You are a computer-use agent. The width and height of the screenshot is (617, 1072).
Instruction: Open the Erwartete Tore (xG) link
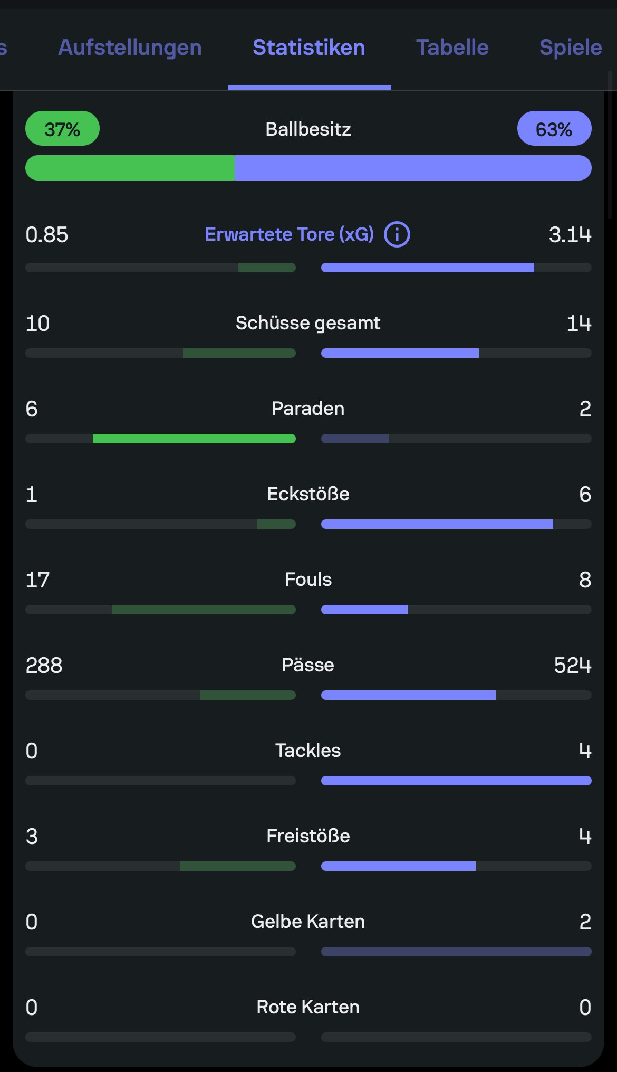[x=289, y=234]
